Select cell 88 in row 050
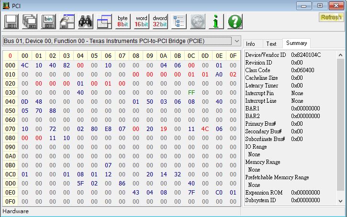Screen dimensions: 347x217 53,111
